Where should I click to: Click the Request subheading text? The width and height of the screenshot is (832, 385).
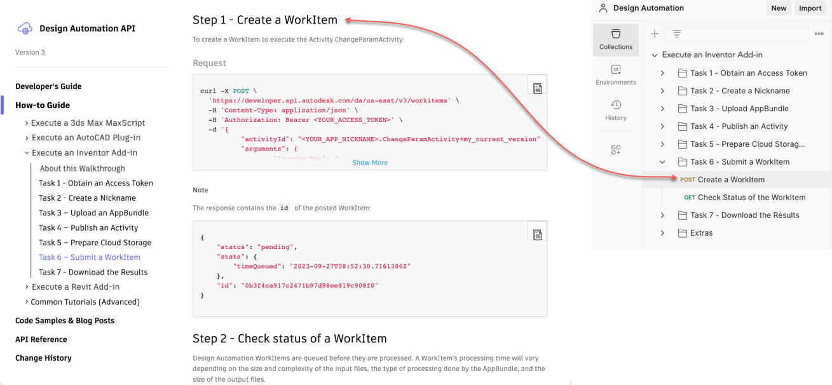tap(209, 63)
